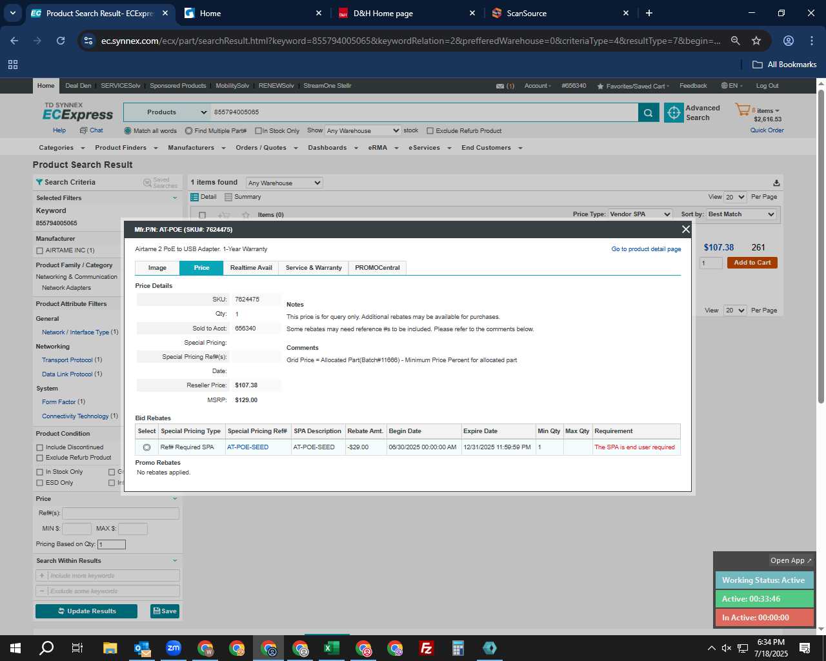
Task: Click AT-POE-SEED reference link
Action: click(x=248, y=447)
